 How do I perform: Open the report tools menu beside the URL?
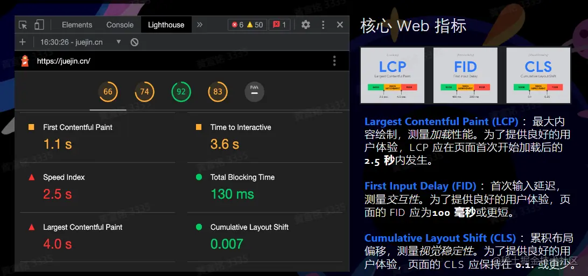point(334,61)
